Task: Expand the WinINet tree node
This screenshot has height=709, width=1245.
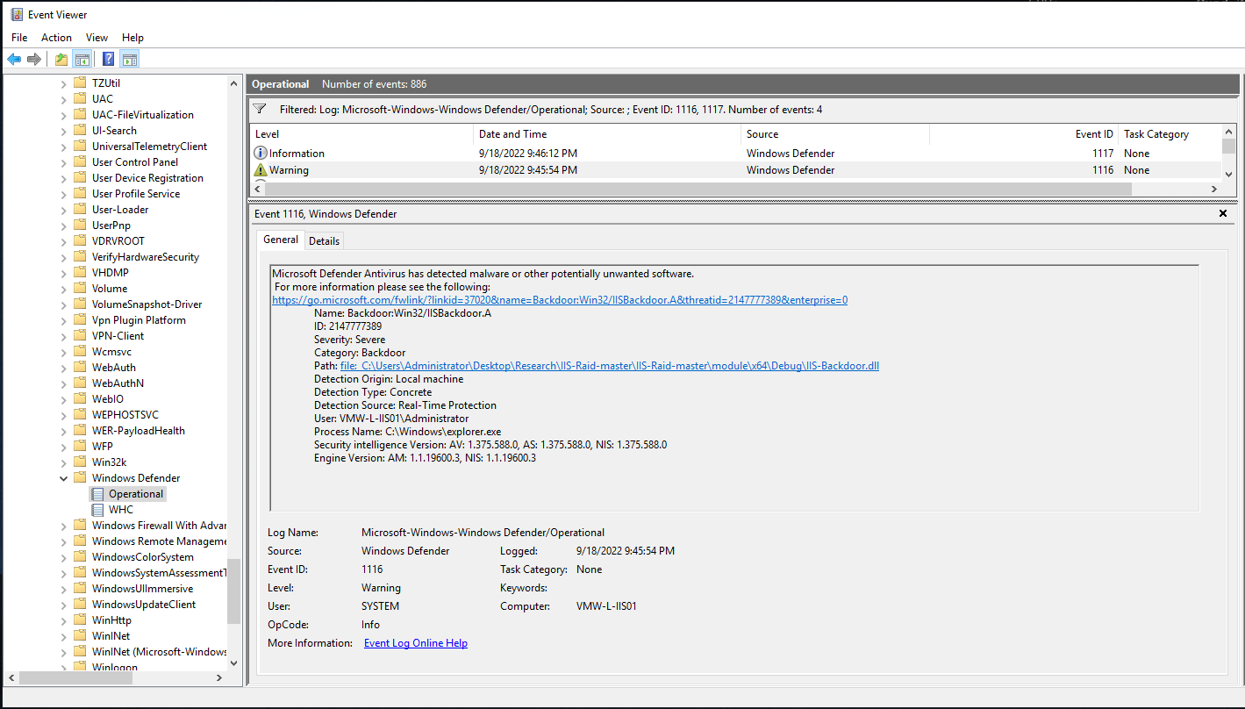Action: pos(63,636)
